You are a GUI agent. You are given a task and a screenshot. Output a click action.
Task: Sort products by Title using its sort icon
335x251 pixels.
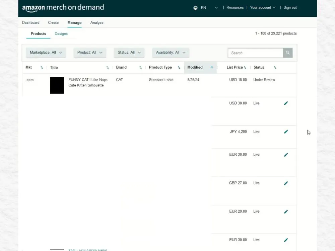(x=107, y=67)
